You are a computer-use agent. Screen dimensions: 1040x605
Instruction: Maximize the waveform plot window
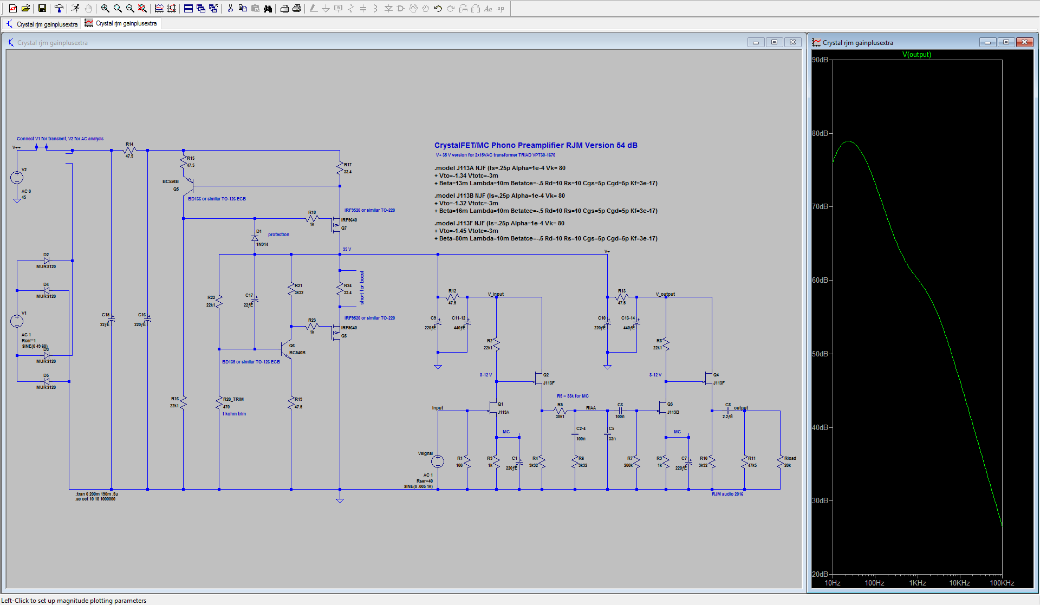tap(1006, 42)
